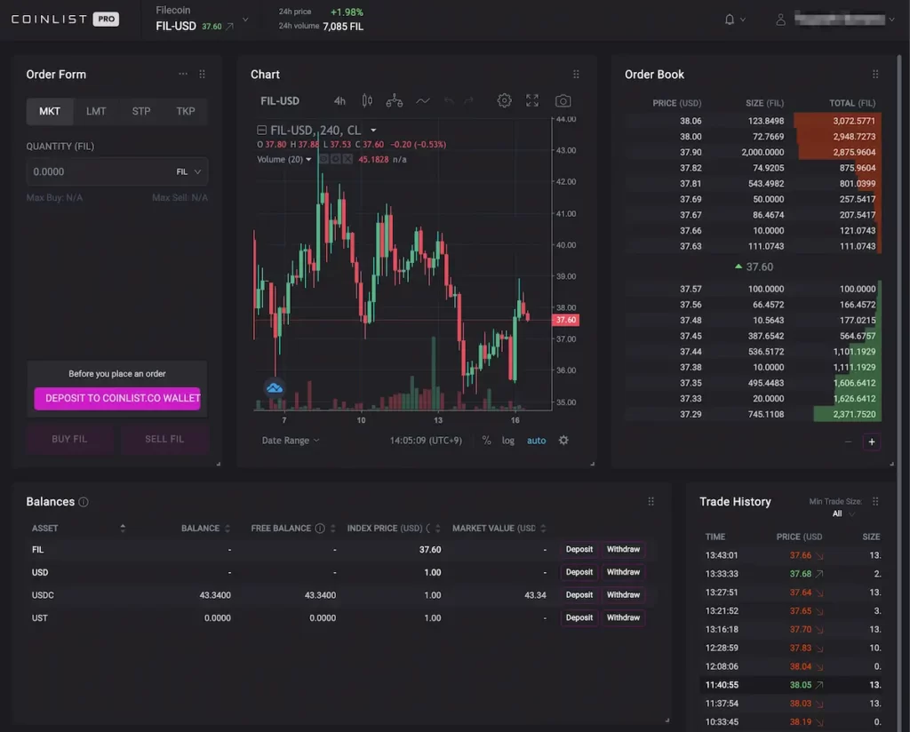Open the Date Range dropdown
Viewport: 910px width, 732px height.
[291, 441]
